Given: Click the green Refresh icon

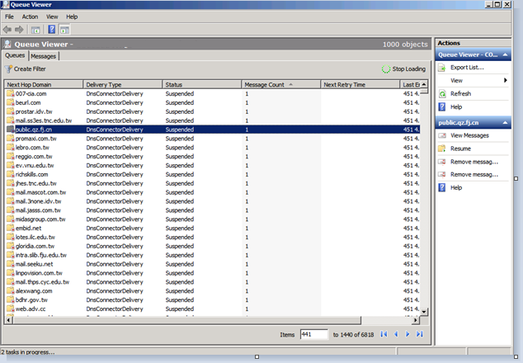Looking at the screenshot, I should 442,94.
